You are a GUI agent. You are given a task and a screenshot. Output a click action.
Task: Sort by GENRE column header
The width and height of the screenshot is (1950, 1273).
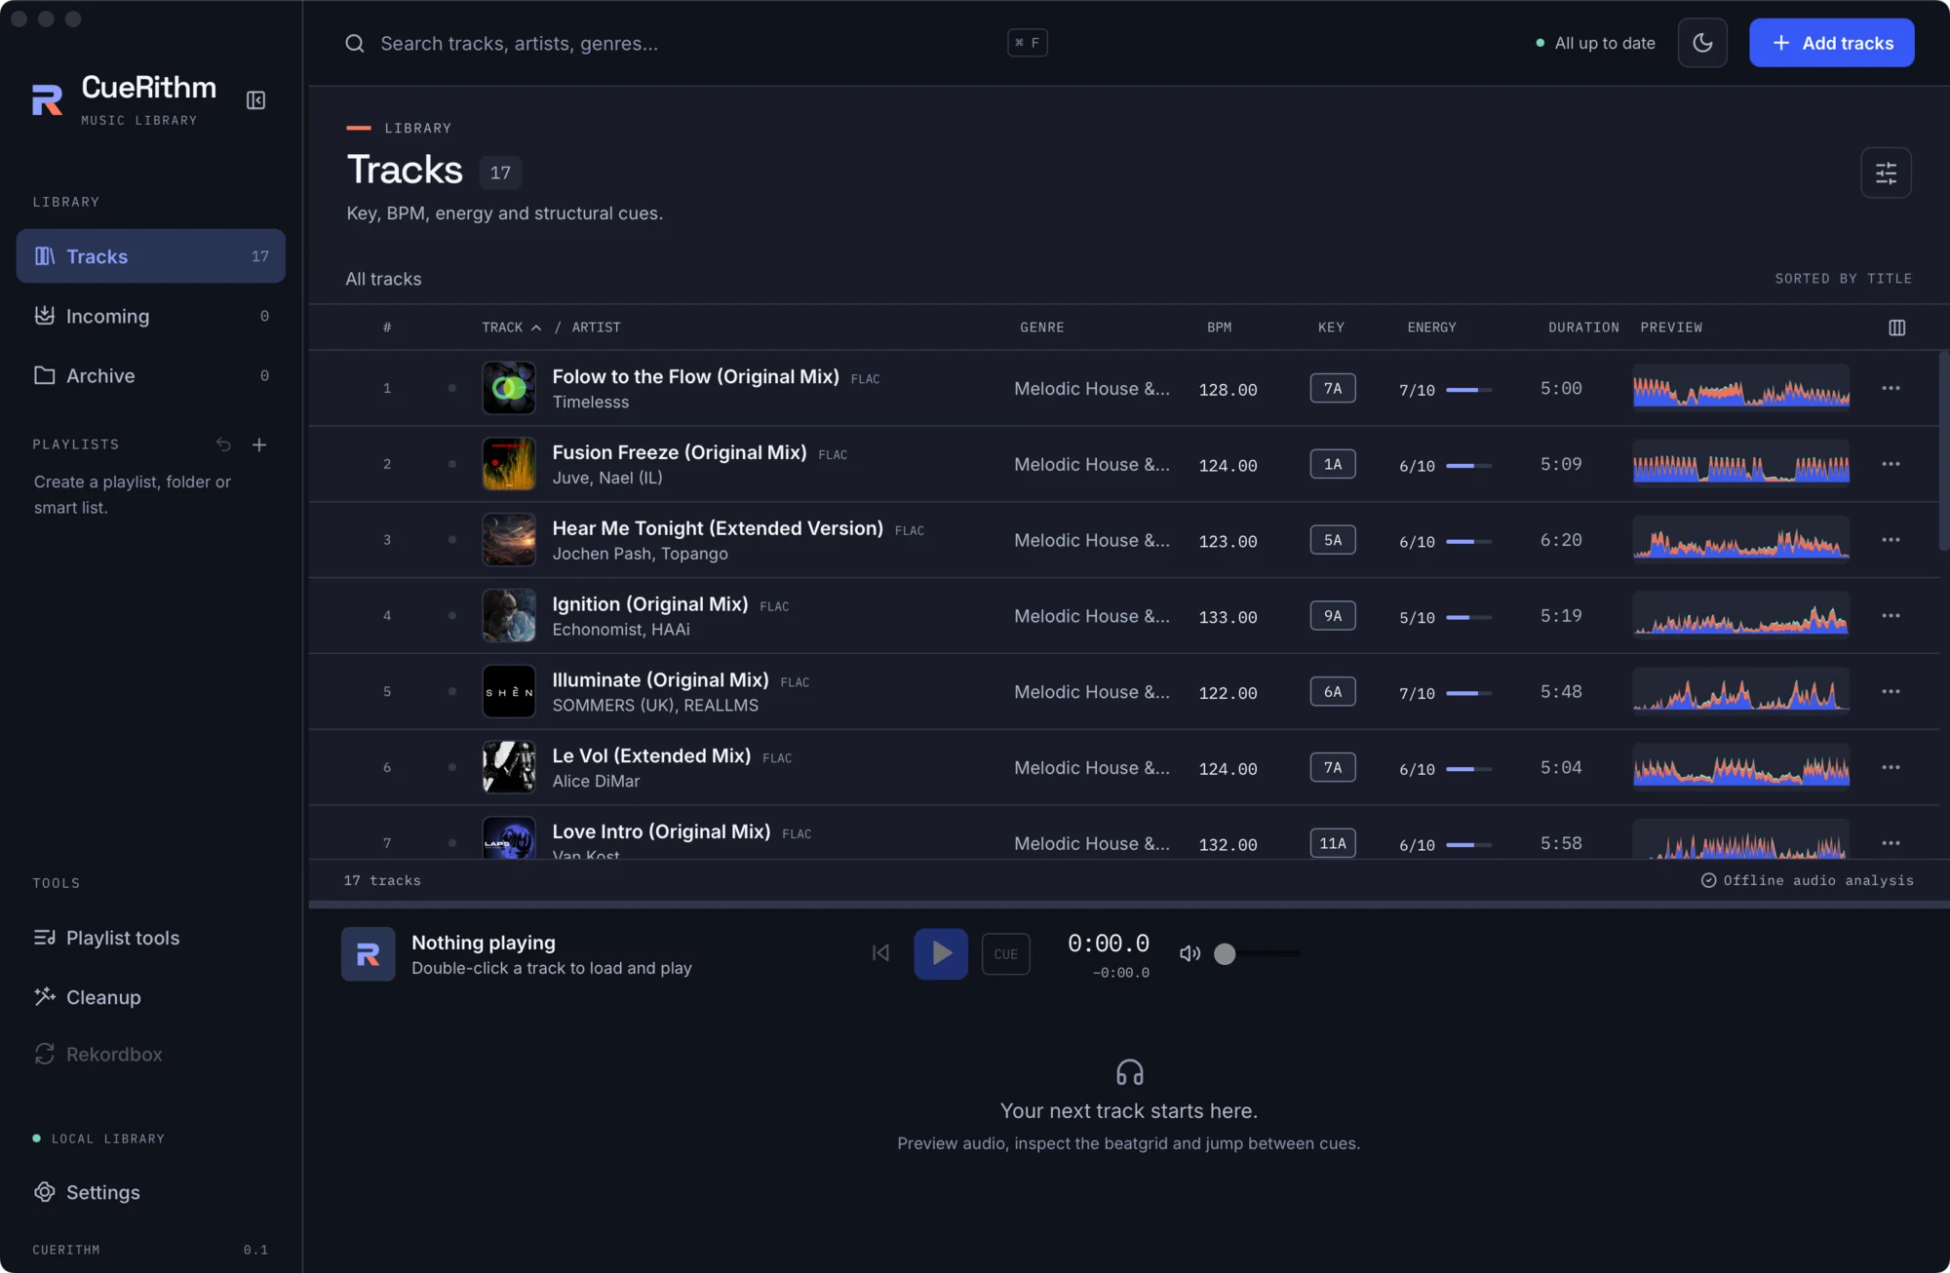pyautogui.click(x=1041, y=328)
